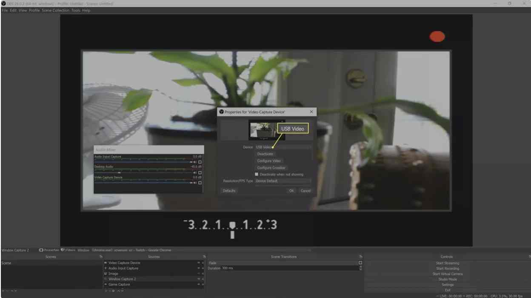The image size is (531, 298).
Task: Add a new source with plus icon
Action: tap(106, 291)
